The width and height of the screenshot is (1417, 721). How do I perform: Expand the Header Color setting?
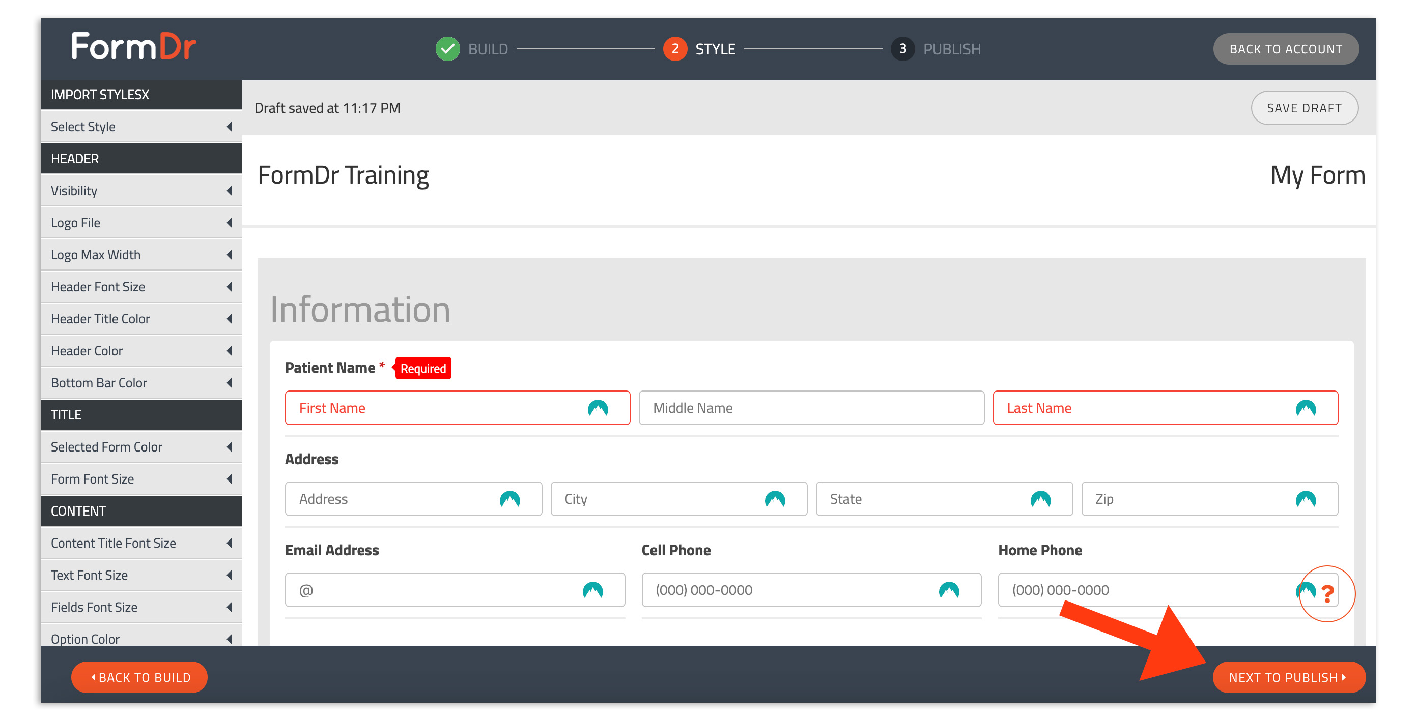[141, 351]
